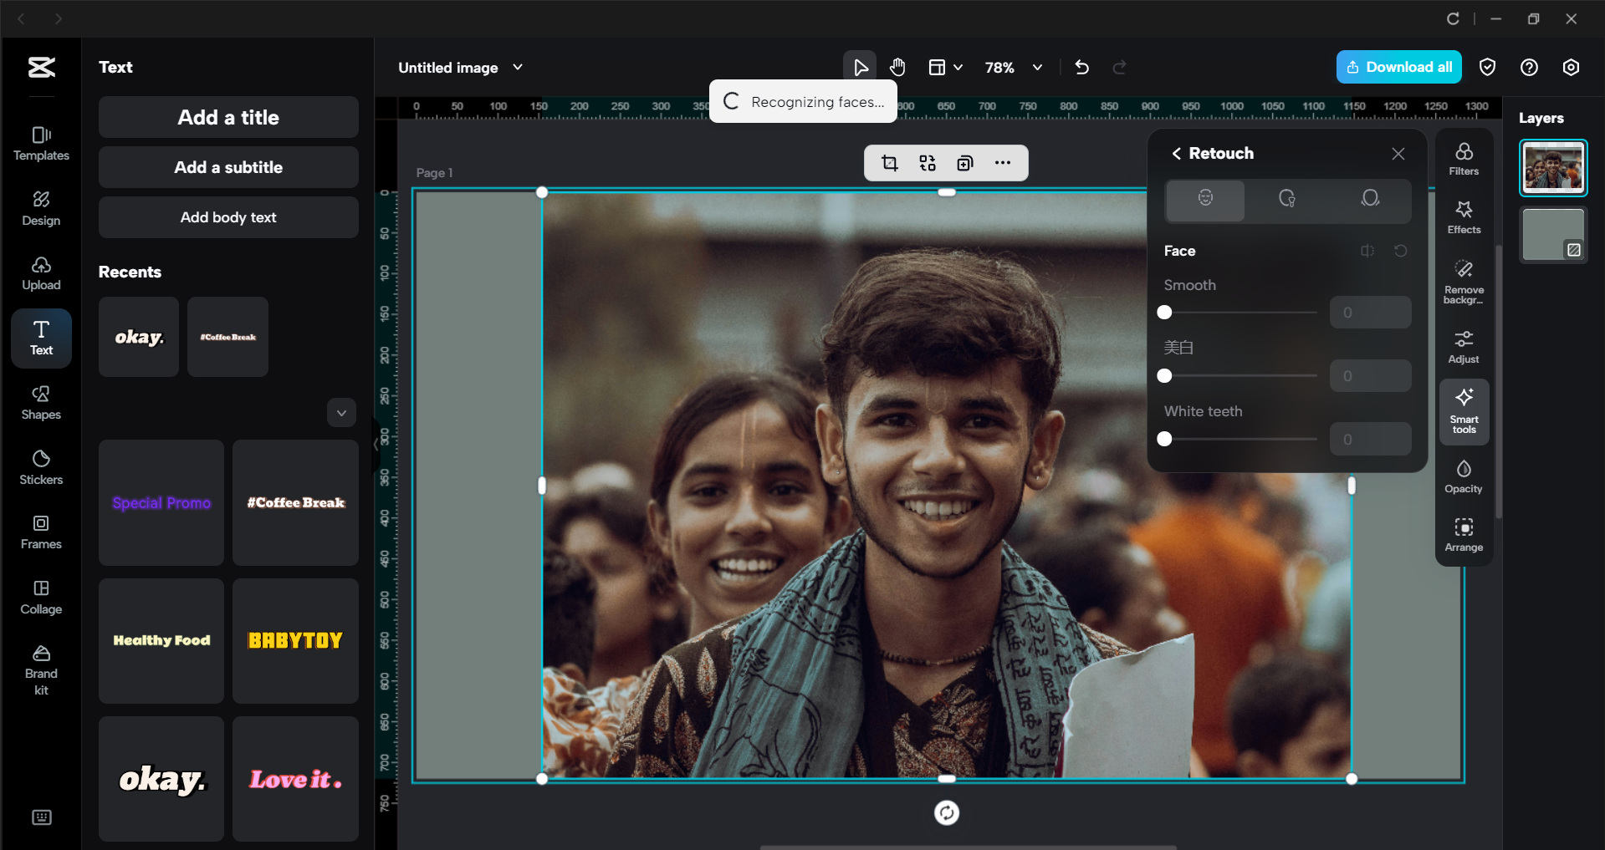Click Add a title button
The height and width of the screenshot is (850, 1605).
(228, 118)
